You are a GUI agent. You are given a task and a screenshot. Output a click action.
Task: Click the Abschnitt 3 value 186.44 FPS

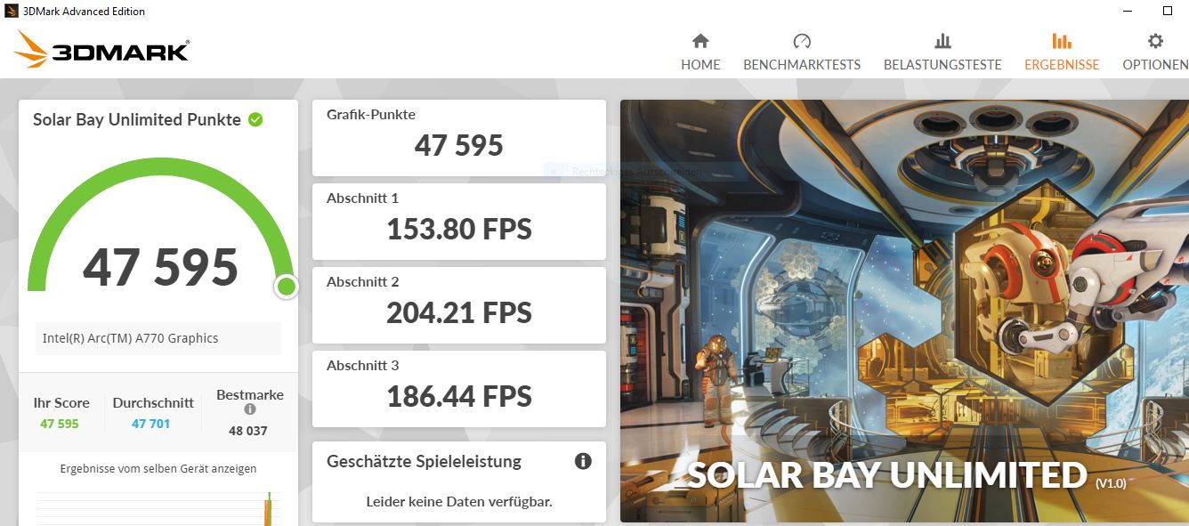(459, 396)
